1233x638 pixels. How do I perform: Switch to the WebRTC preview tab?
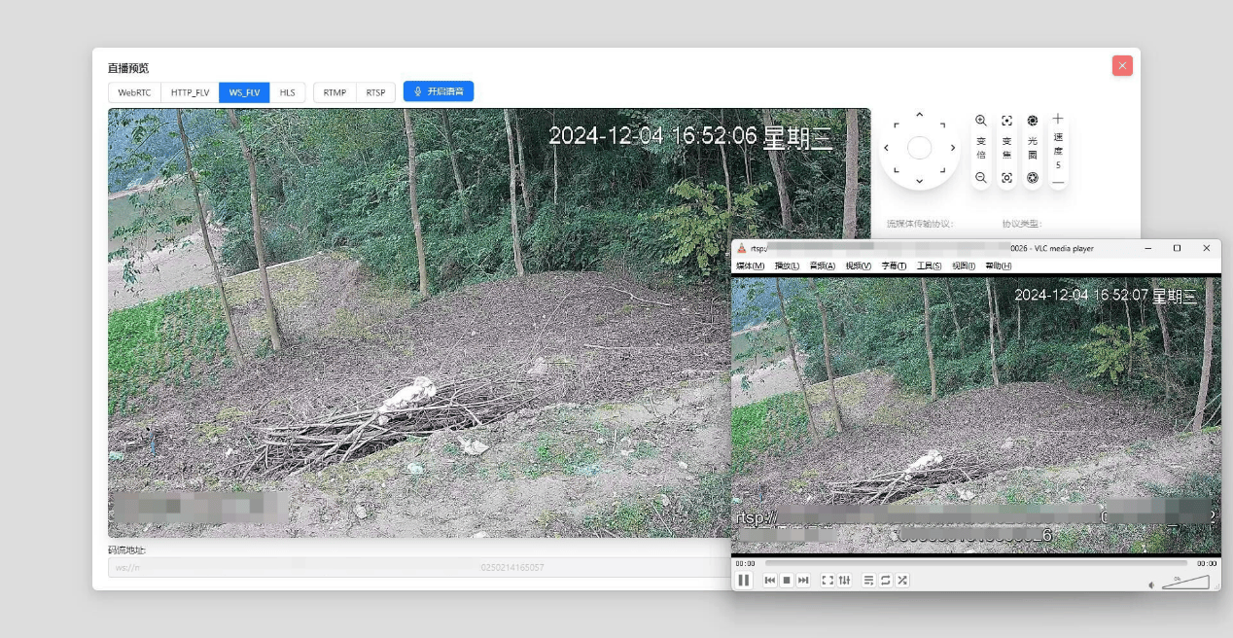[134, 92]
